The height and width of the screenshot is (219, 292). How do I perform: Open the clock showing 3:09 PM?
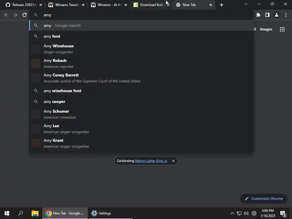click(267, 213)
